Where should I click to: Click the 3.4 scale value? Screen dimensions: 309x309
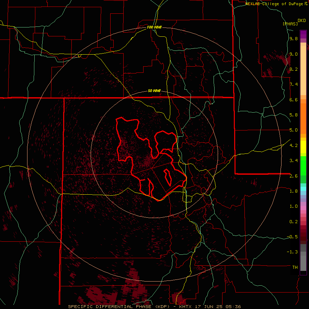[x=294, y=161]
